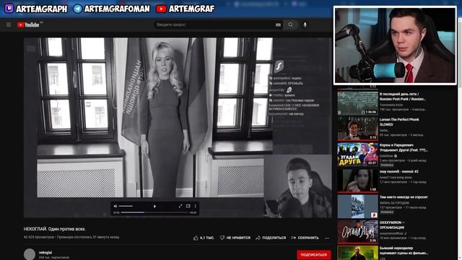Open the В последний день лета thumbnail
Viewport: 462px width, 260px height.
pyautogui.click(x=357, y=103)
